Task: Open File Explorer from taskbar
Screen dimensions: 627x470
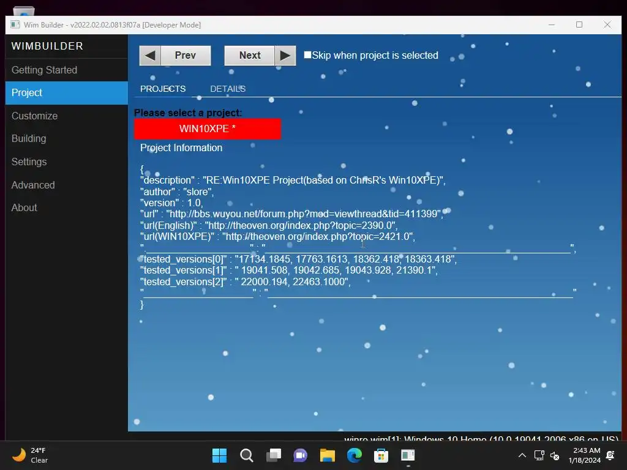Action: [x=327, y=455]
